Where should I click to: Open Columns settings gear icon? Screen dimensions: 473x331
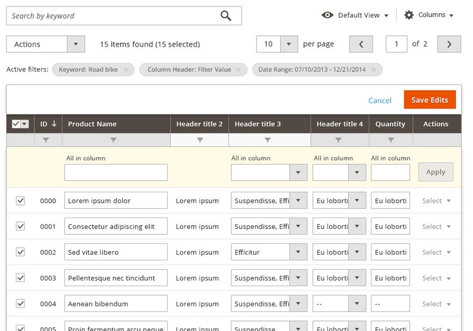click(409, 15)
